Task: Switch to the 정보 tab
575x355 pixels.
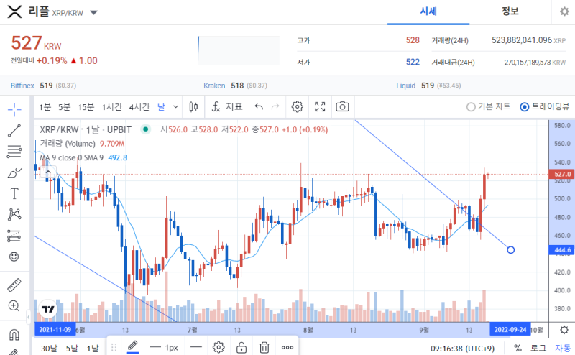Action: coord(510,11)
